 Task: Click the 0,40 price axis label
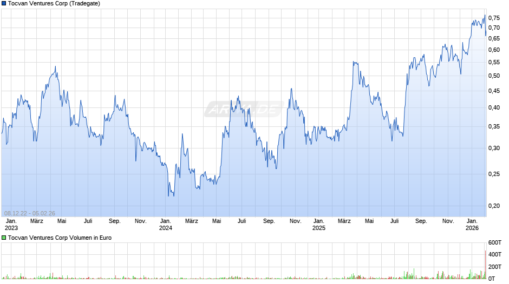click(494, 107)
